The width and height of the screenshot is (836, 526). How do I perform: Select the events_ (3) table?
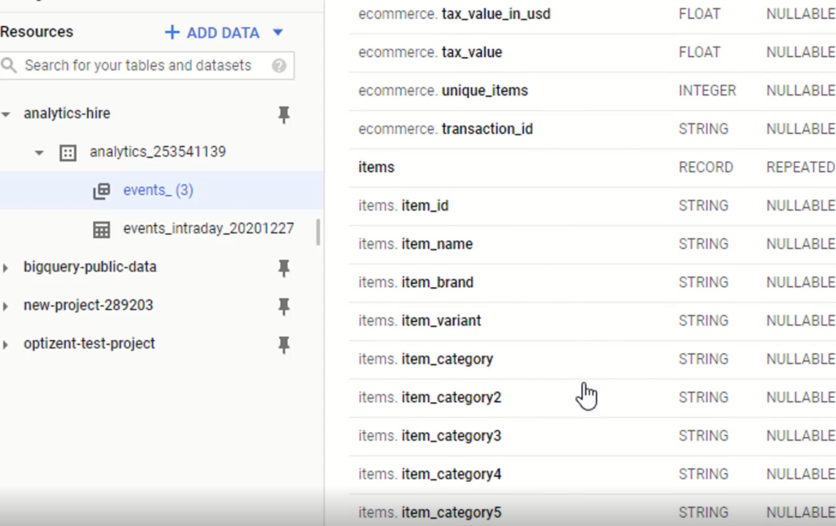157,190
